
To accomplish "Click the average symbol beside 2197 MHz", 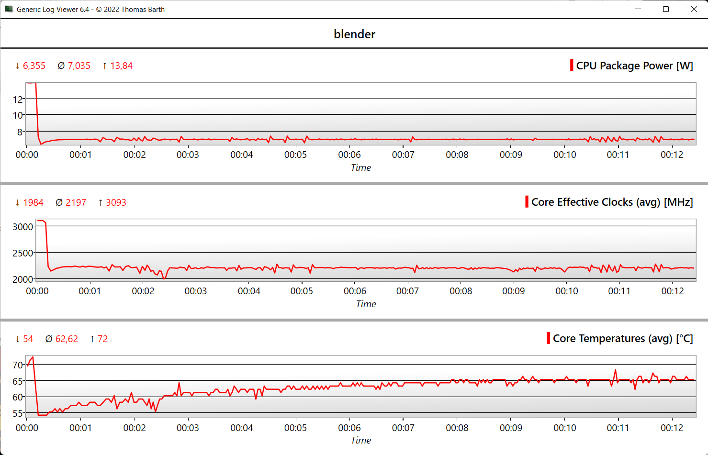I will pyautogui.click(x=59, y=203).
